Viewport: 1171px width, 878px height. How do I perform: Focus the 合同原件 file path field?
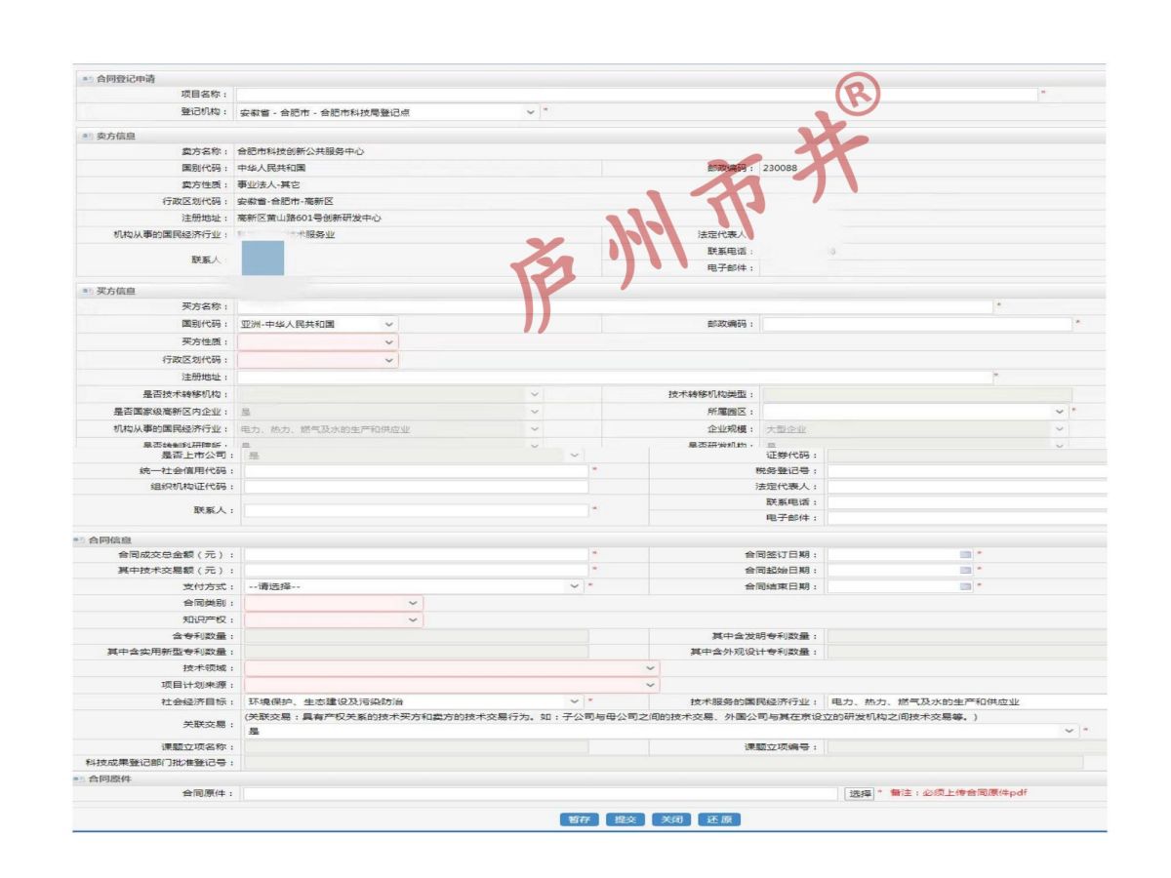coord(542,794)
